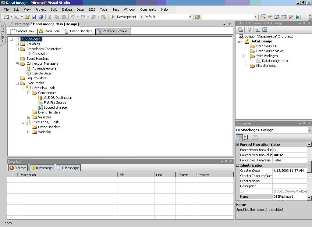Image resolution: width=312 pixels, height=227 pixels.
Task: Collapse the Components folder node
Action: (x=29, y=93)
